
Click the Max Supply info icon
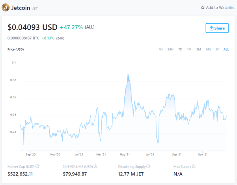194,166
